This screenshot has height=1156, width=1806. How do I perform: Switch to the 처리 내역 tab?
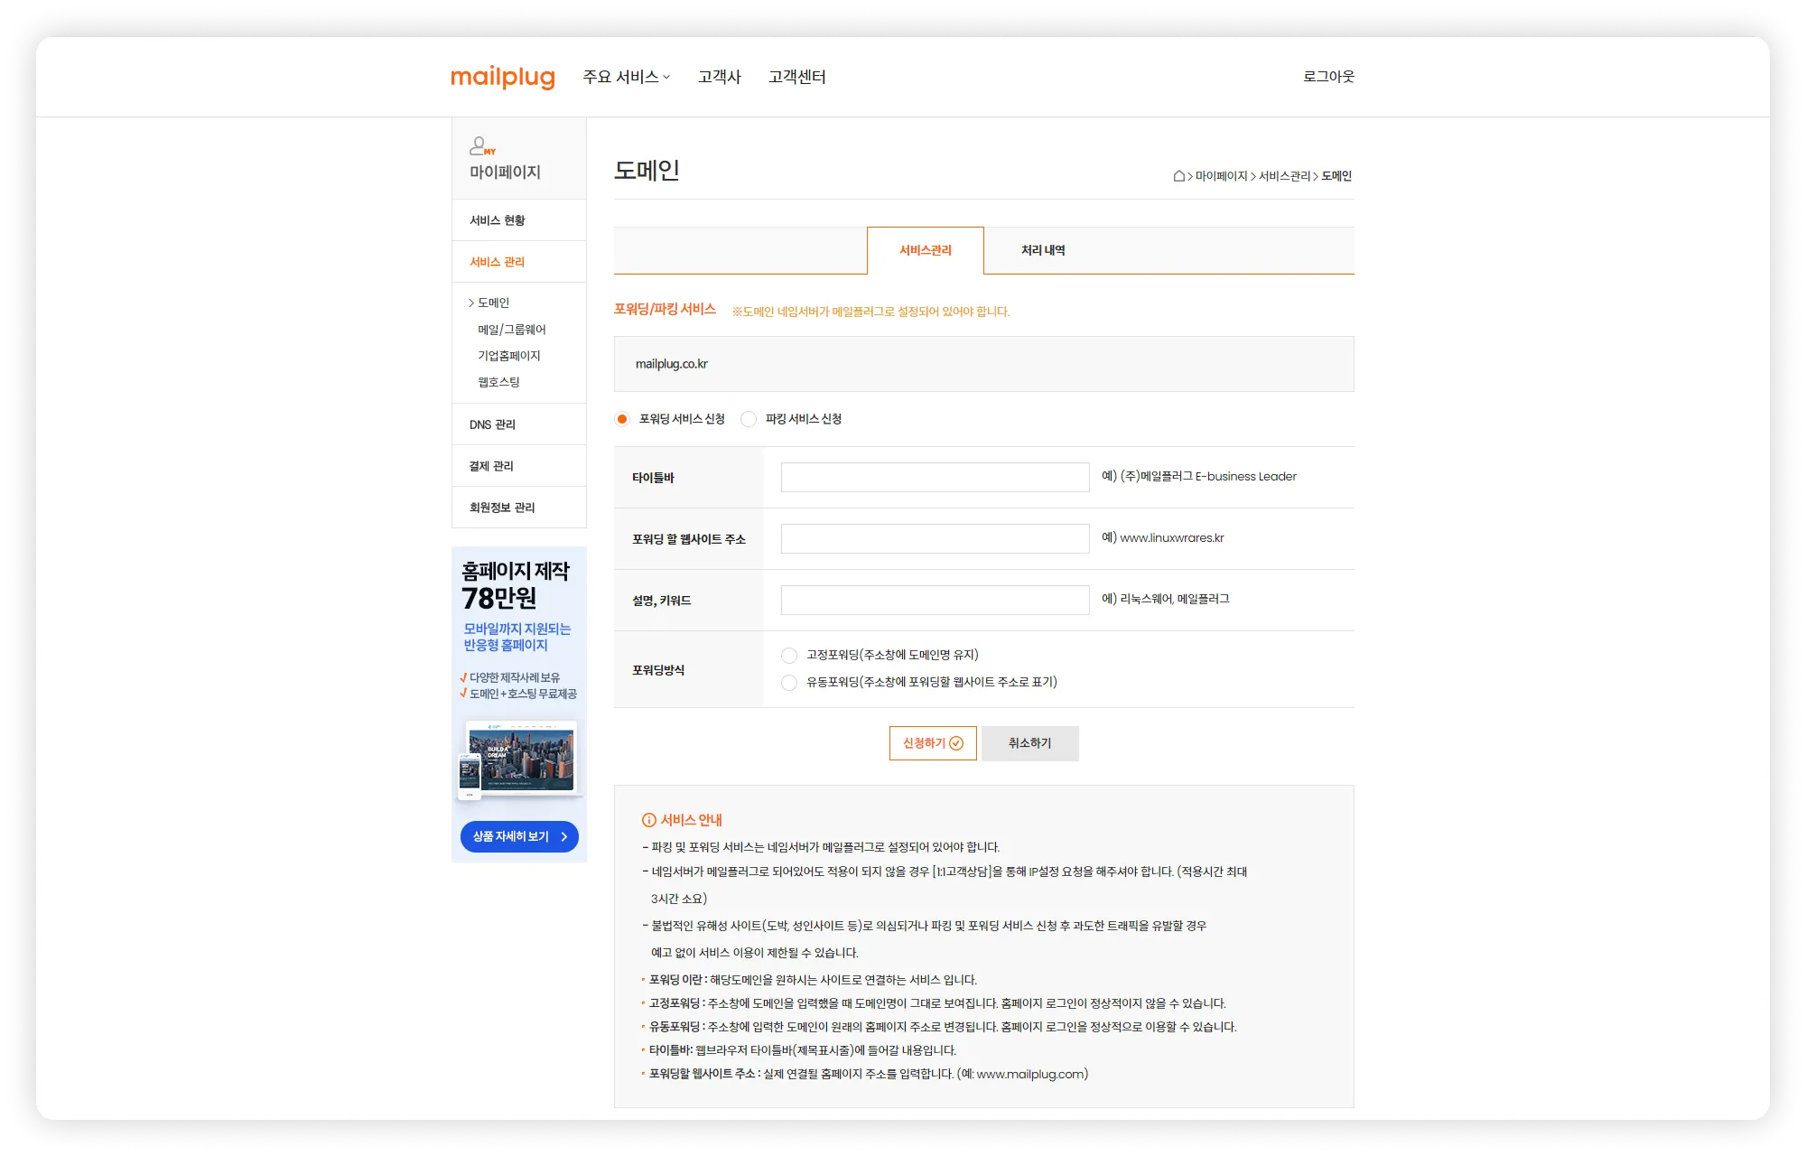[1043, 250]
